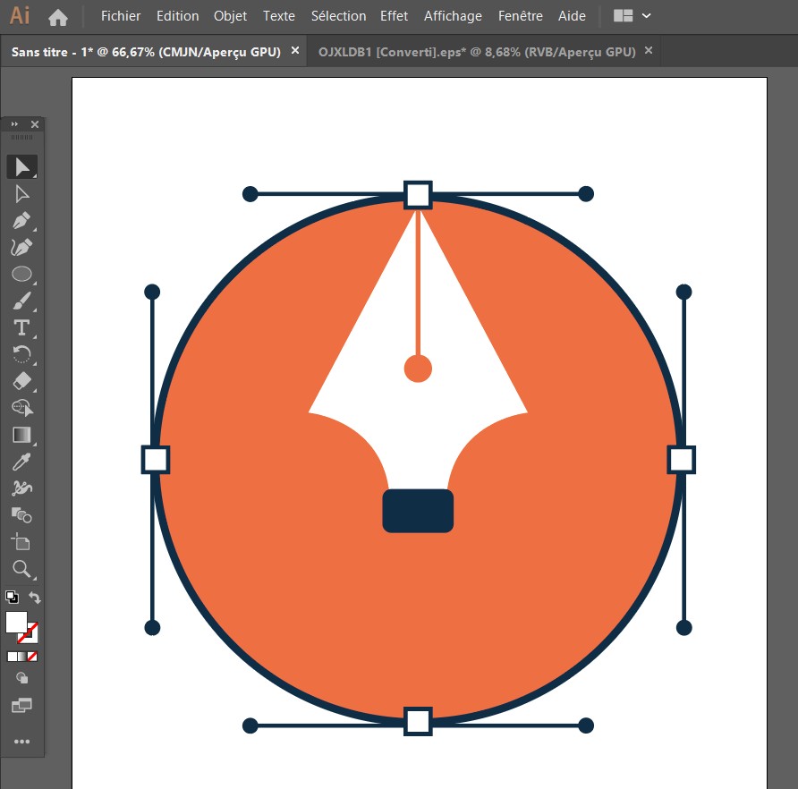Choose the Eraser tool
This screenshot has width=798, height=789.
pos(22,381)
